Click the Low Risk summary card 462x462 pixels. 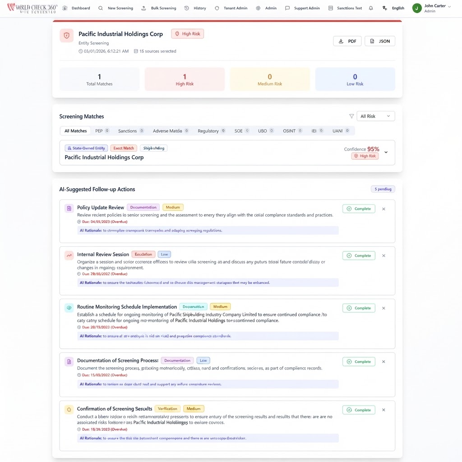click(x=355, y=79)
